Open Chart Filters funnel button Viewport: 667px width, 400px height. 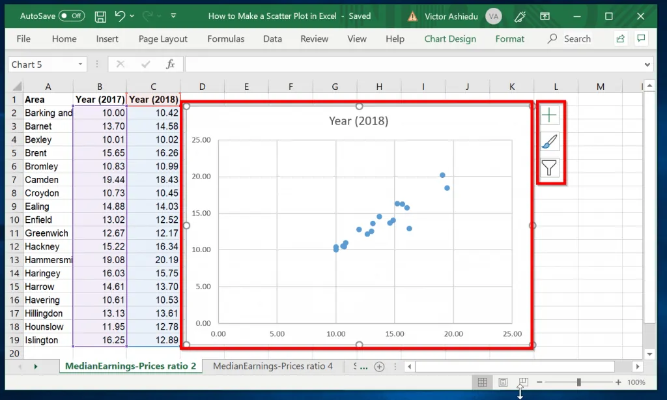550,169
